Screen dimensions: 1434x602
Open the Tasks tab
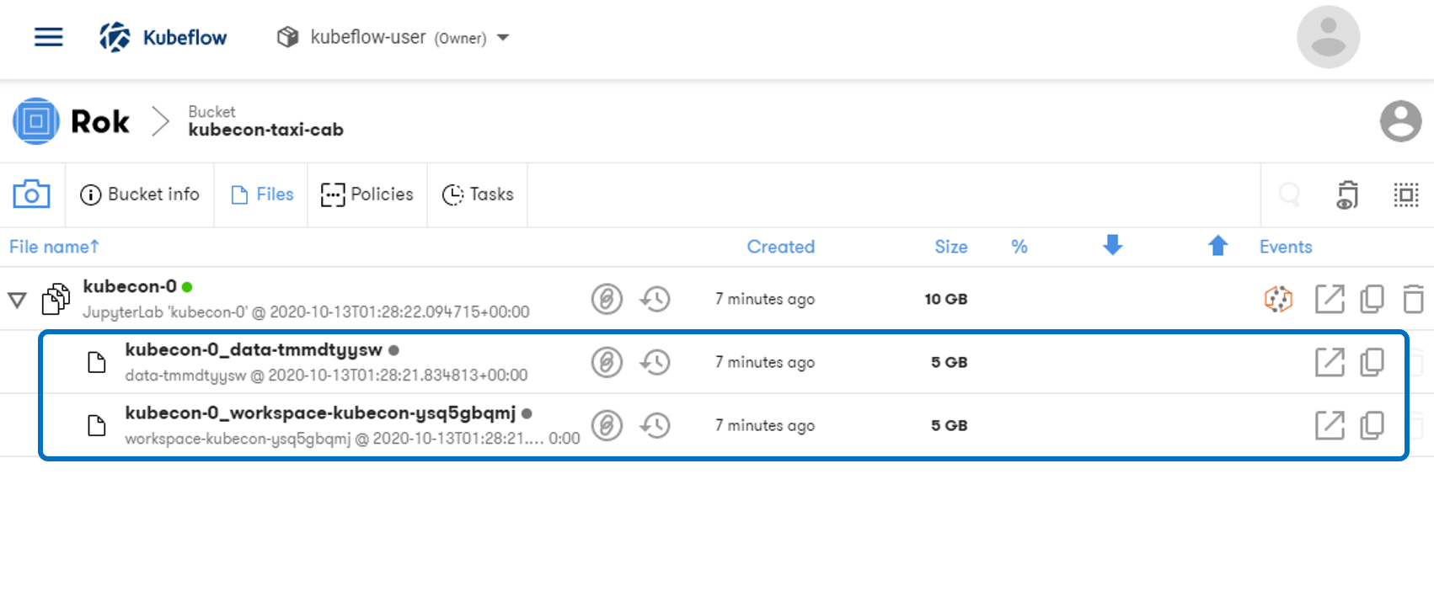pos(478,194)
